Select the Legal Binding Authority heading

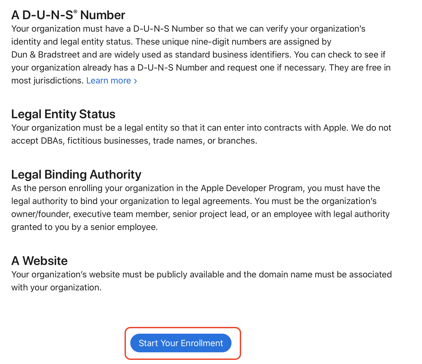(x=76, y=175)
